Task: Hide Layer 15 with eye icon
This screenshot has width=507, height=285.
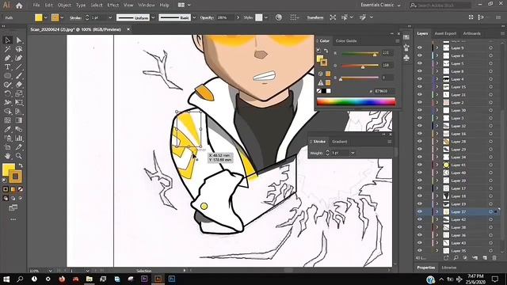Action: pyautogui.click(x=420, y=87)
